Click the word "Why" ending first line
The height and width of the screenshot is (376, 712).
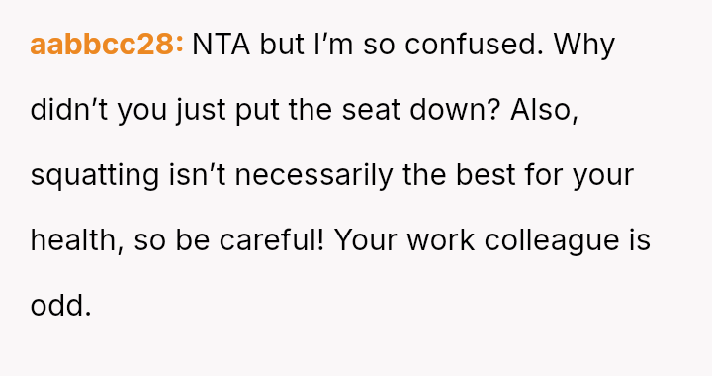(584, 46)
